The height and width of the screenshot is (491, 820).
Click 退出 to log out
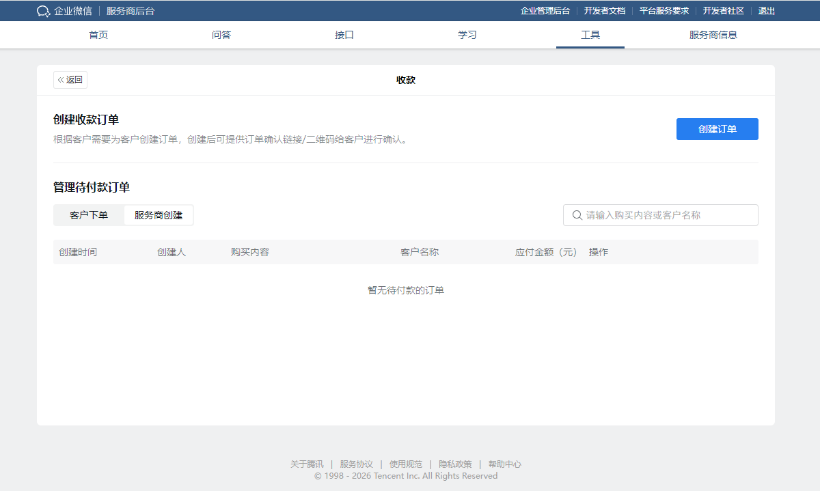click(767, 11)
